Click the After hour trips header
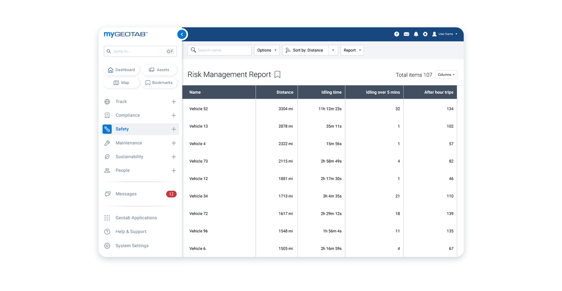The width and height of the screenshot is (562, 291). pos(430,92)
